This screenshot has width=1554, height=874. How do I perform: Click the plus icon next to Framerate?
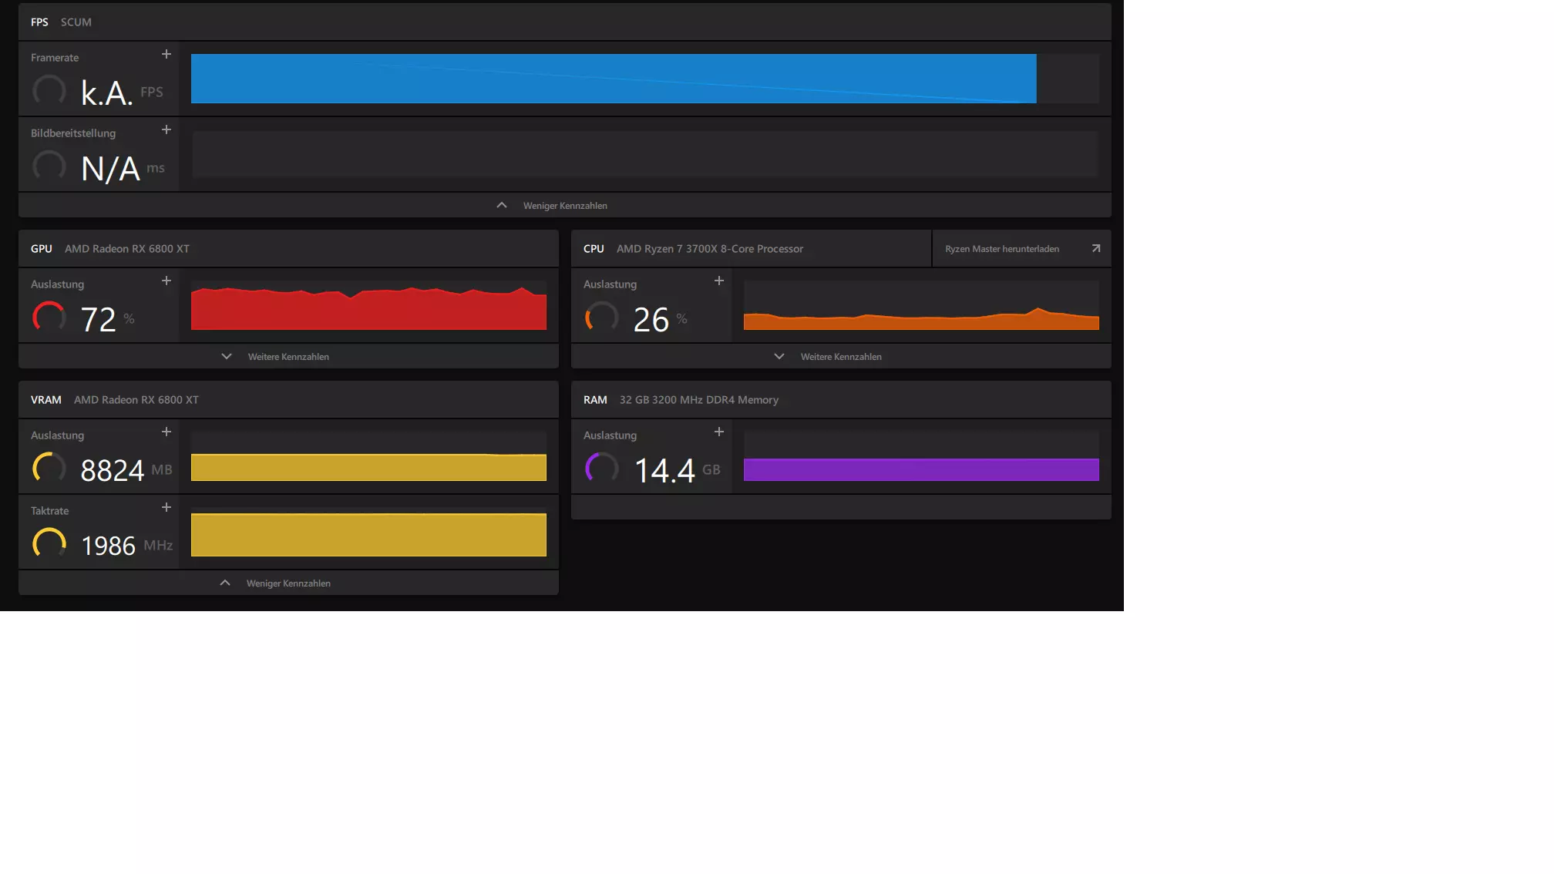pyautogui.click(x=166, y=55)
